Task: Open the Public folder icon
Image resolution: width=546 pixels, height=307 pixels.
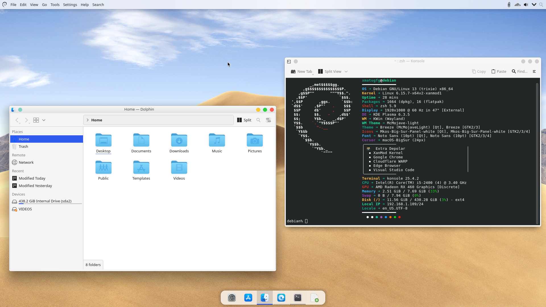Action: click(103, 167)
